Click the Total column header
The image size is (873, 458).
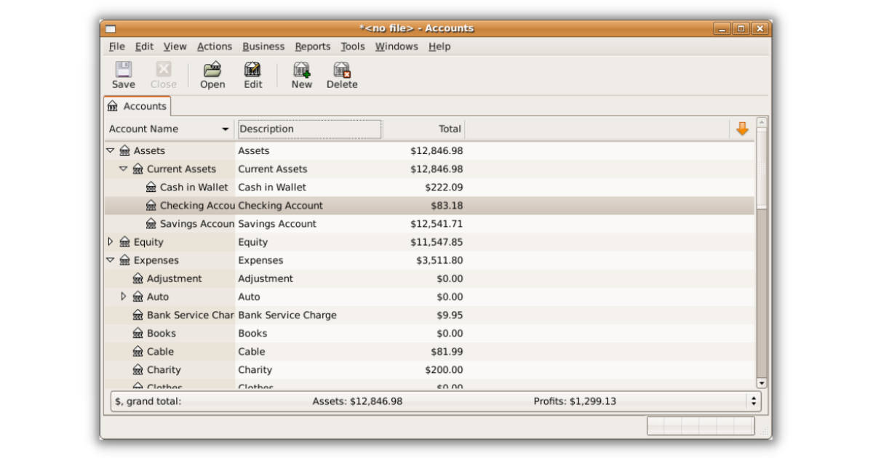[x=423, y=129]
